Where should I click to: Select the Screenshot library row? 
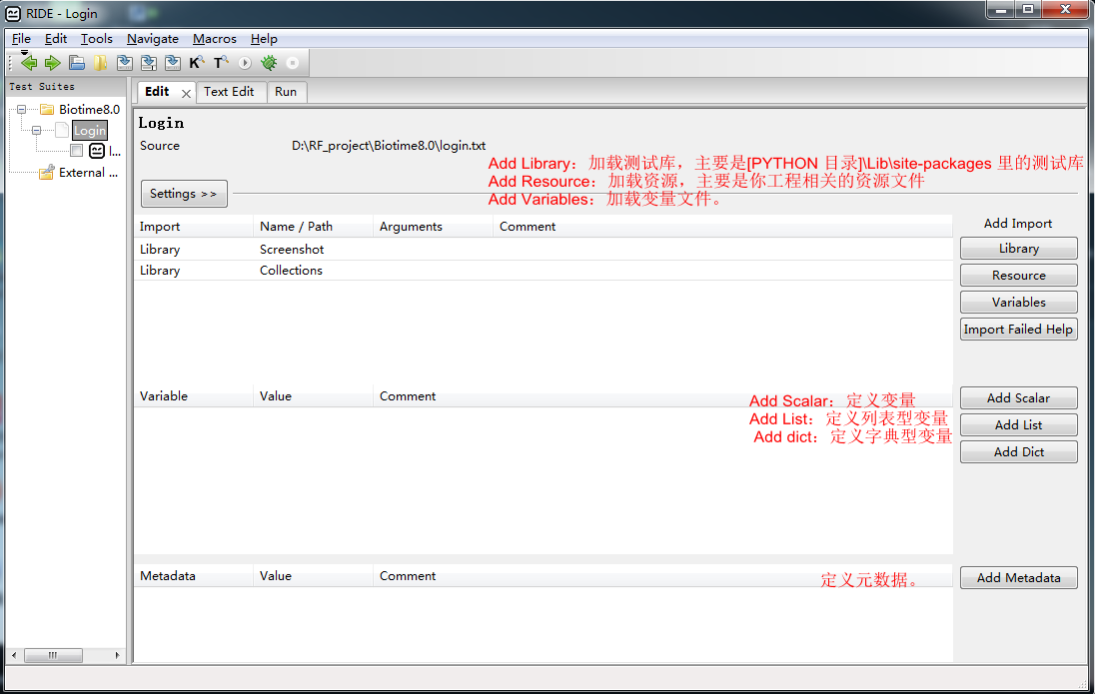(x=544, y=250)
